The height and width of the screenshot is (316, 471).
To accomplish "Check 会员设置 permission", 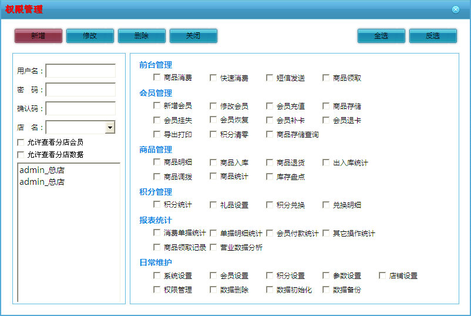I will click(213, 275).
